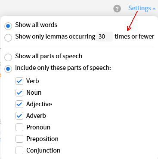Choose the Show all parts of speech radio
The image size is (158, 159).
click(8, 57)
